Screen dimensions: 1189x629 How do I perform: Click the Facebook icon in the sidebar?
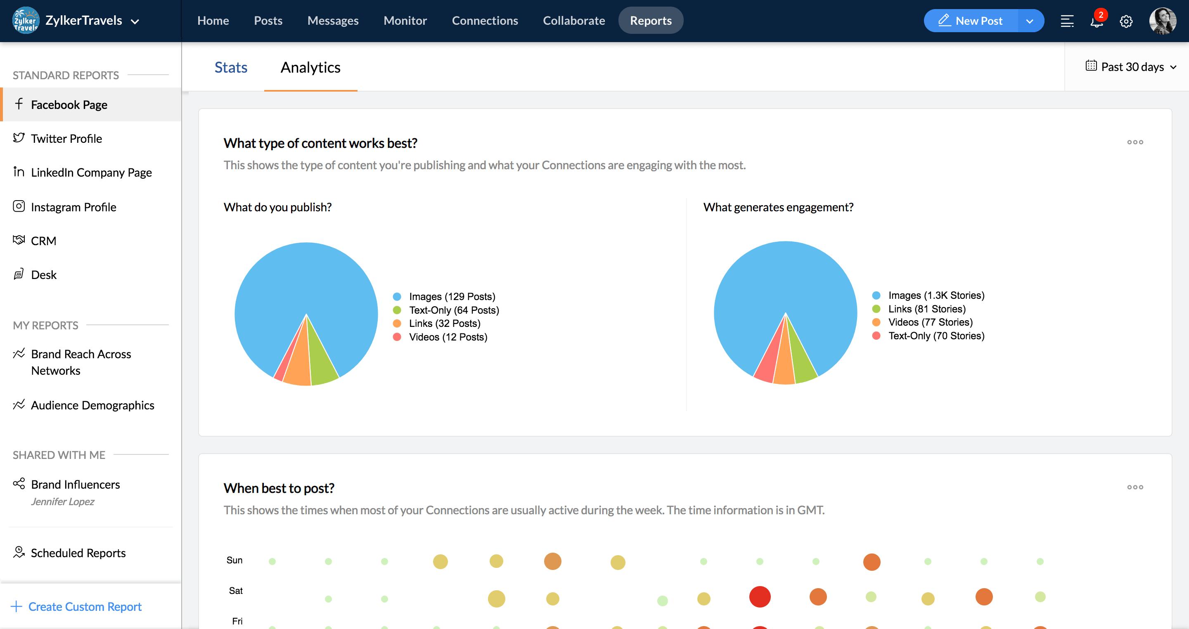(x=19, y=104)
